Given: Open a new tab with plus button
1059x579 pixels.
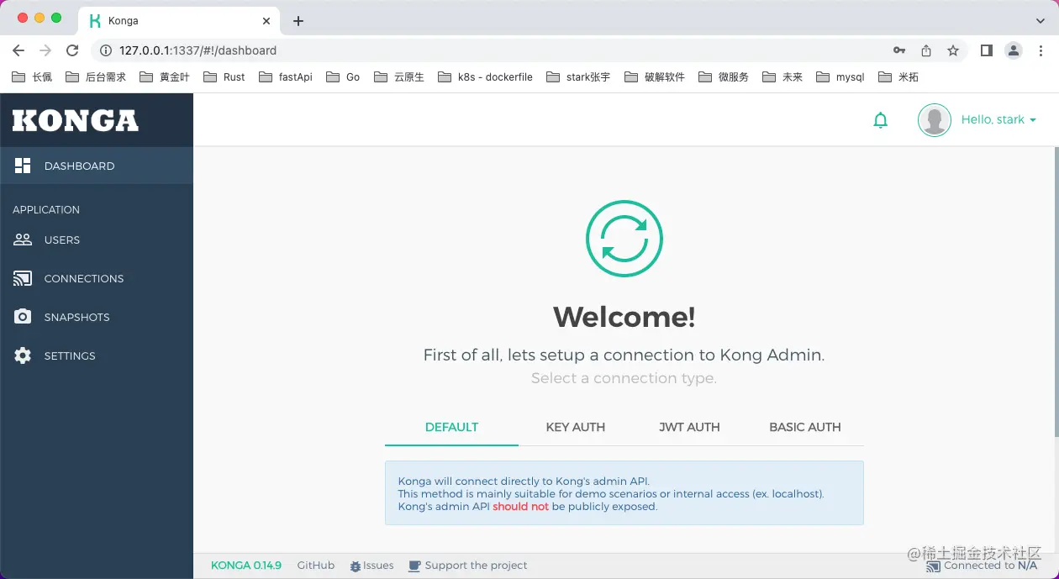Looking at the screenshot, I should click(x=298, y=21).
